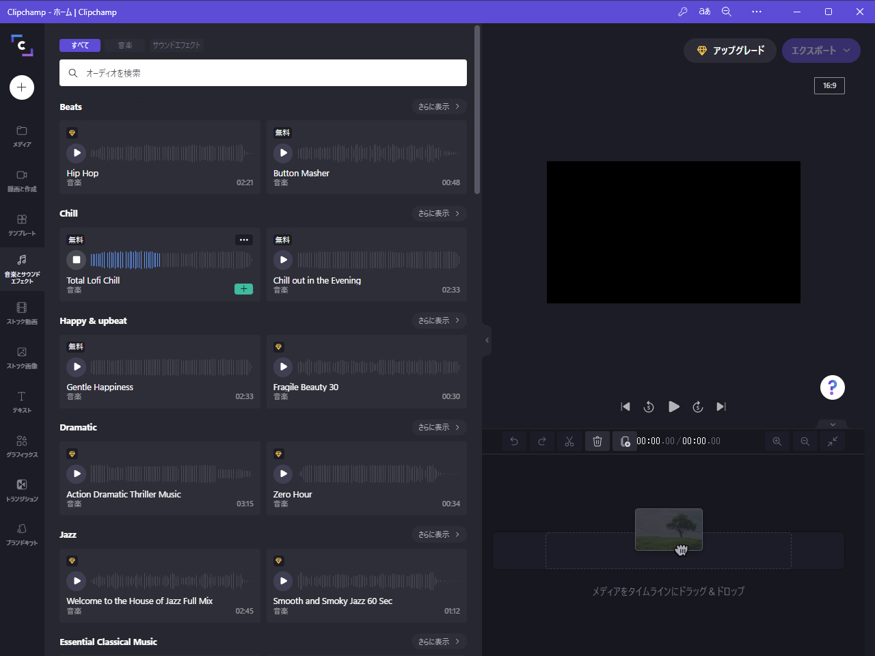Click the scissors split tool
This screenshot has height=656, width=875.
pyautogui.click(x=569, y=441)
